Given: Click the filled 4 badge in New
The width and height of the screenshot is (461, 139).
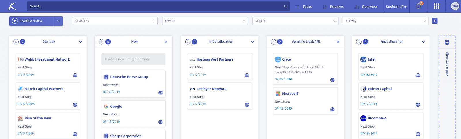Looking at the screenshot, I should click(108, 42).
